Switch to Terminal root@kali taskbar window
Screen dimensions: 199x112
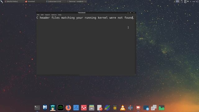click(x=77, y=2)
